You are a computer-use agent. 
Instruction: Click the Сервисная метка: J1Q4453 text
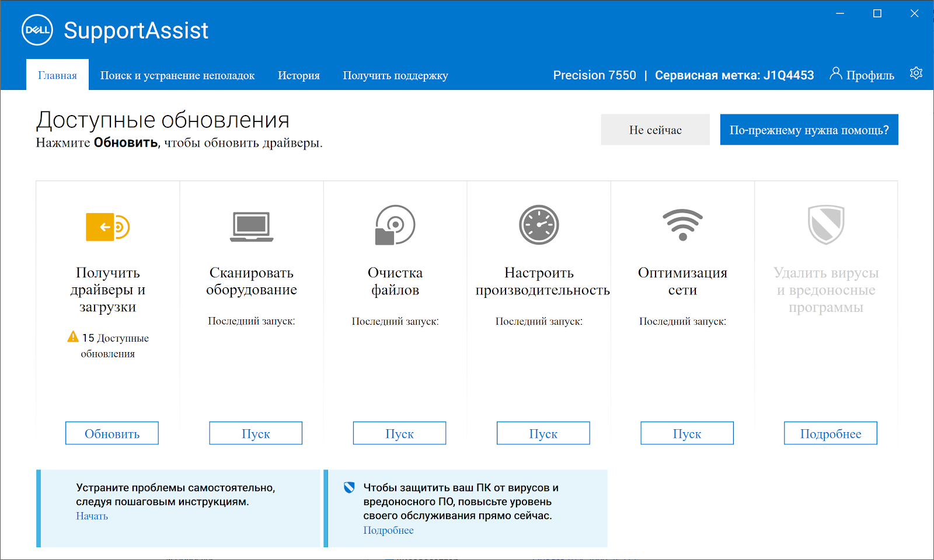734,75
